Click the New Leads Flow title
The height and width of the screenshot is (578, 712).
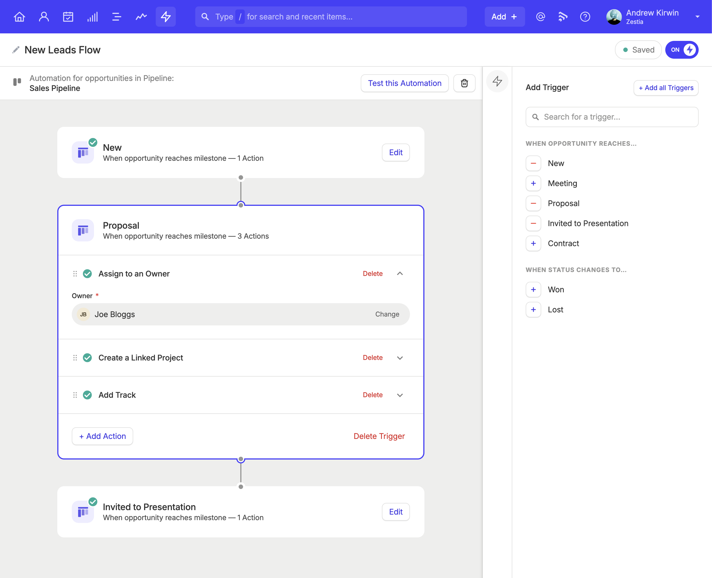(63, 50)
